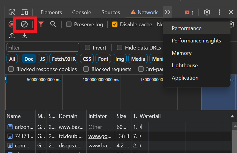
Task: Click the clear network log icon
Action: 24,24
